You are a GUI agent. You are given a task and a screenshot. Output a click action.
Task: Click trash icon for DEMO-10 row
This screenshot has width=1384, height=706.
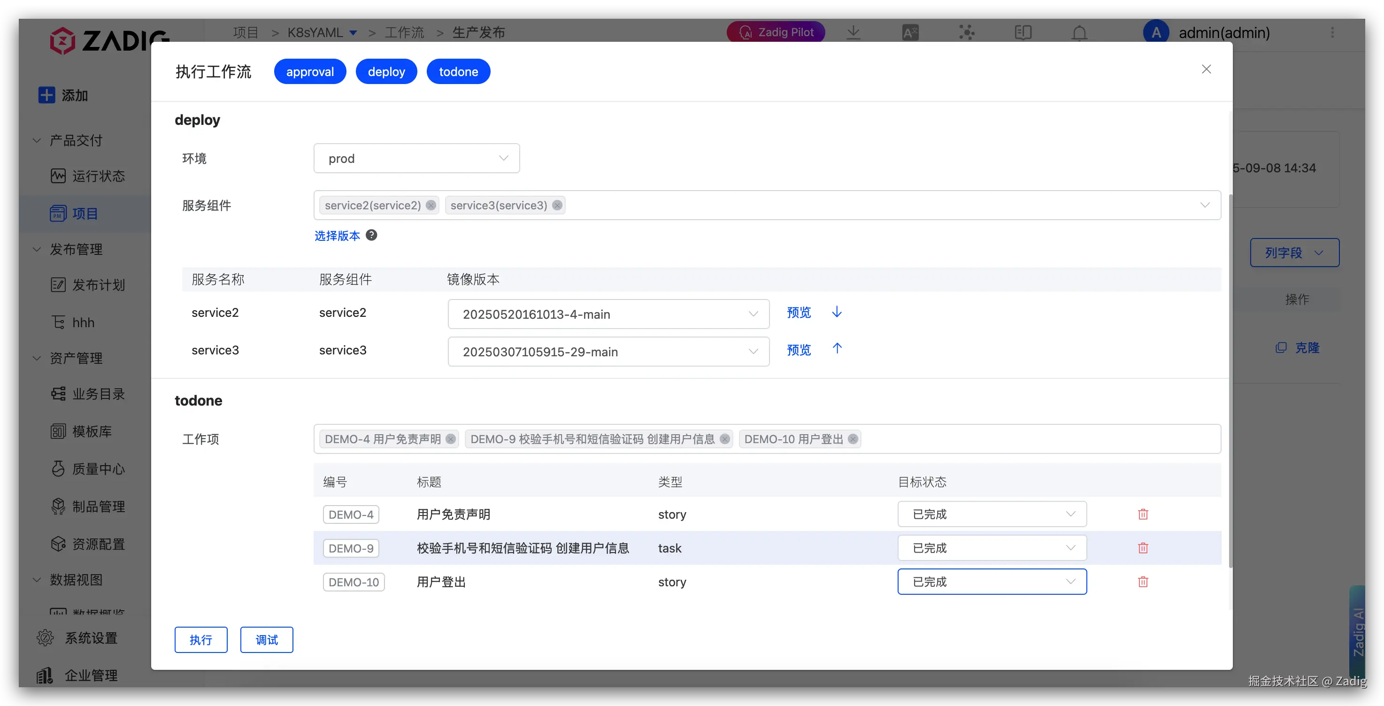tap(1143, 582)
